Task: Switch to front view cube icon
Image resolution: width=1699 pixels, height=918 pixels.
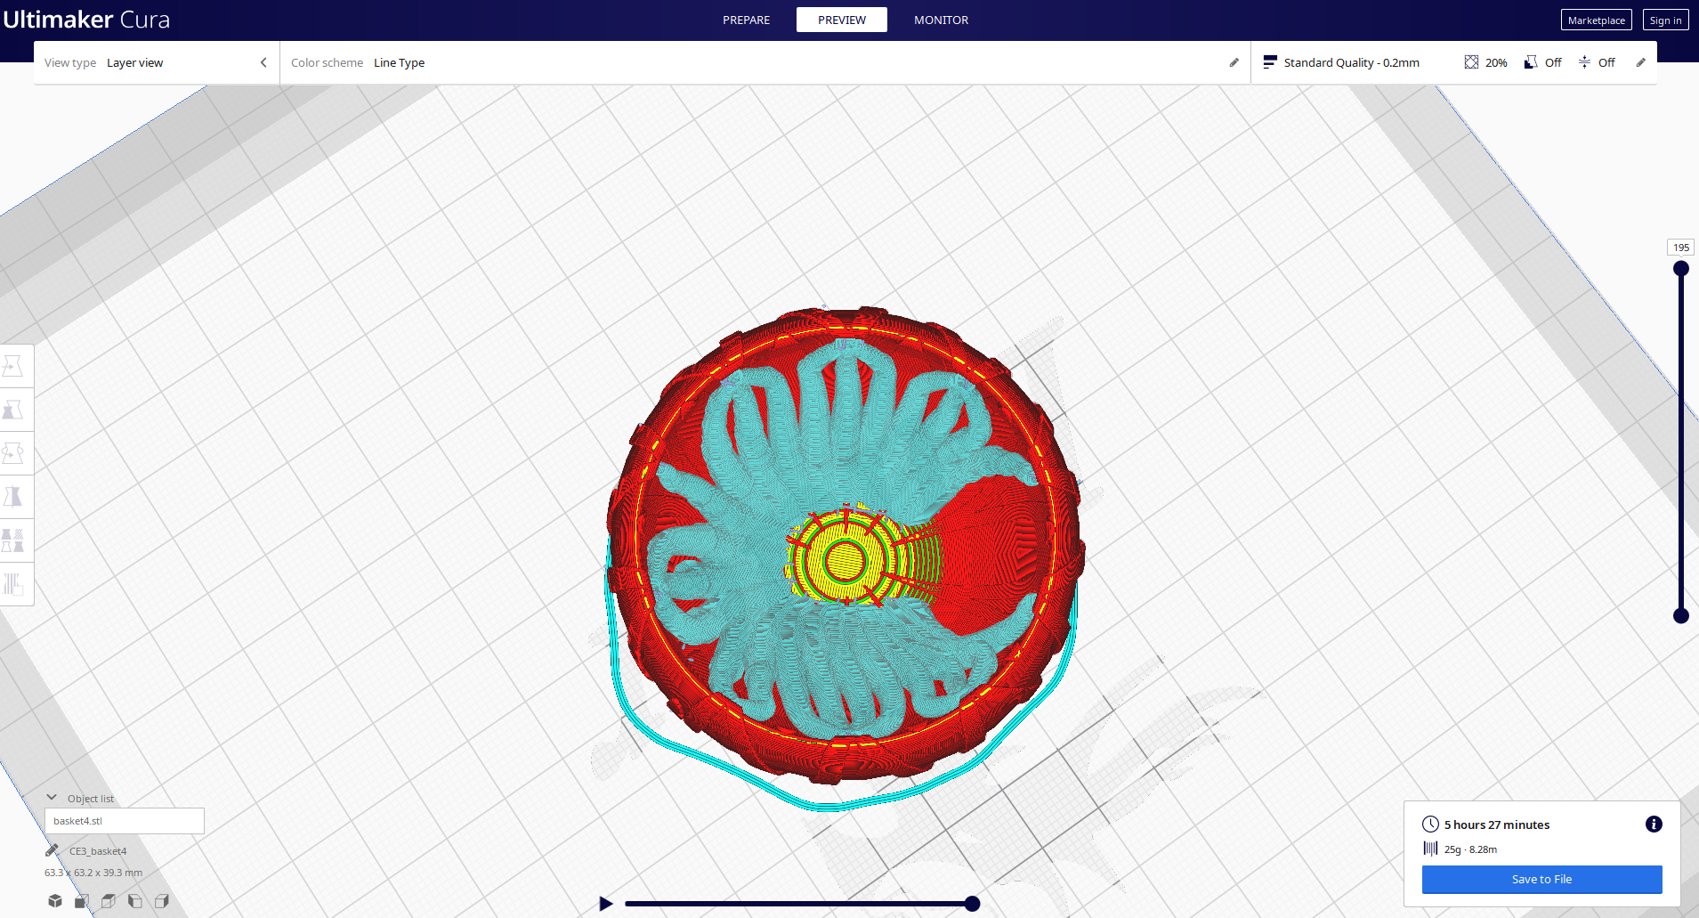Action: (82, 901)
